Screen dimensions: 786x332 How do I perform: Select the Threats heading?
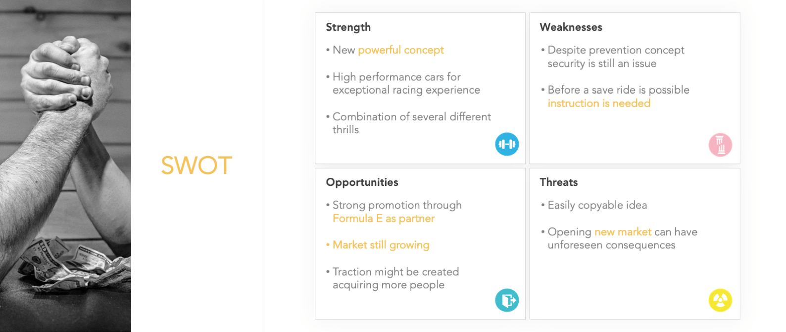click(558, 182)
